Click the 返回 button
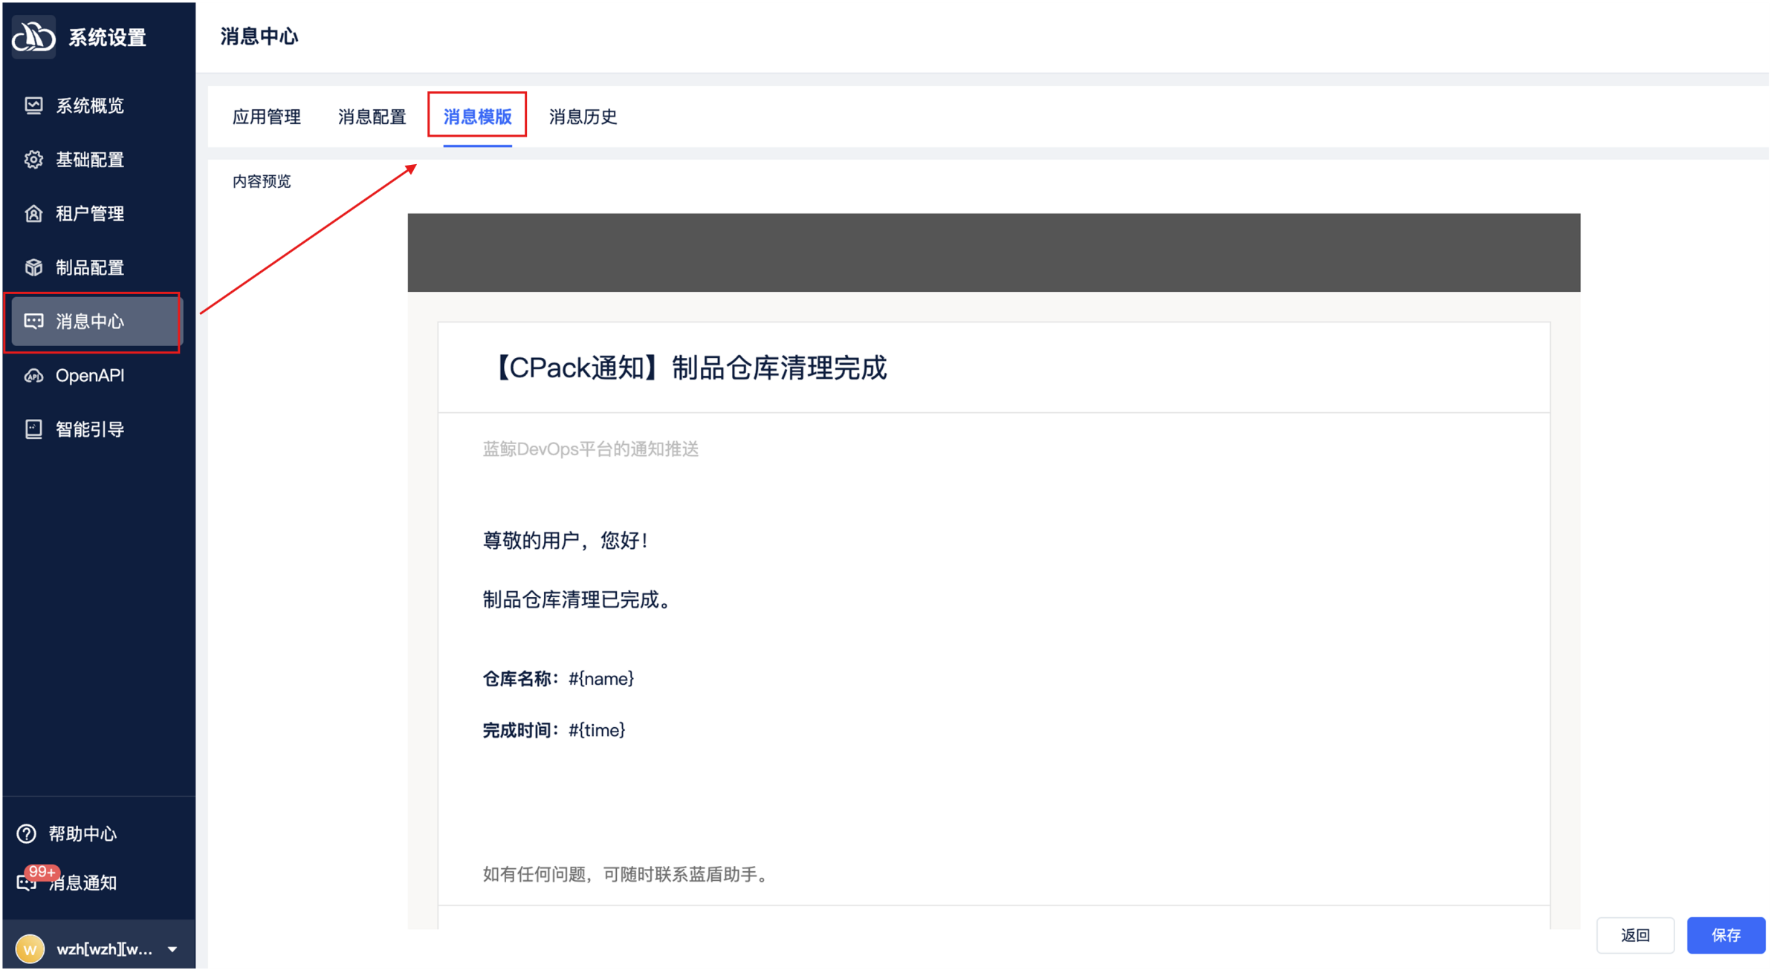Image resolution: width=1771 pixels, height=970 pixels. pos(1635,935)
